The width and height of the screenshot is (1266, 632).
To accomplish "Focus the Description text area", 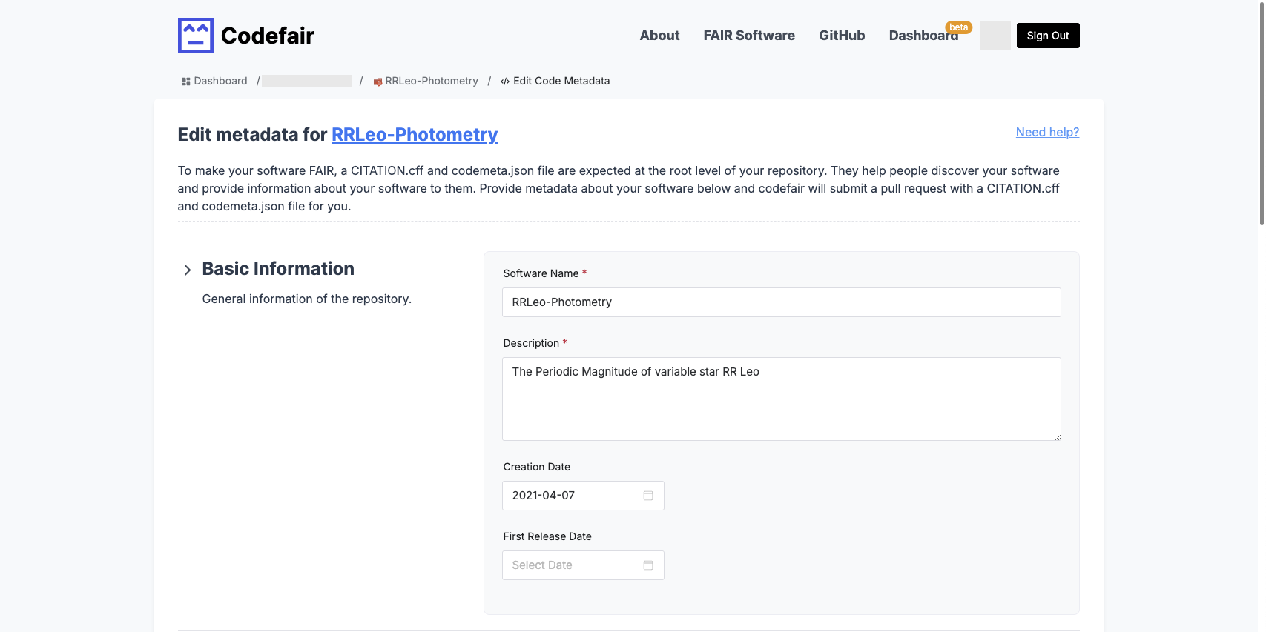I will (781, 399).
